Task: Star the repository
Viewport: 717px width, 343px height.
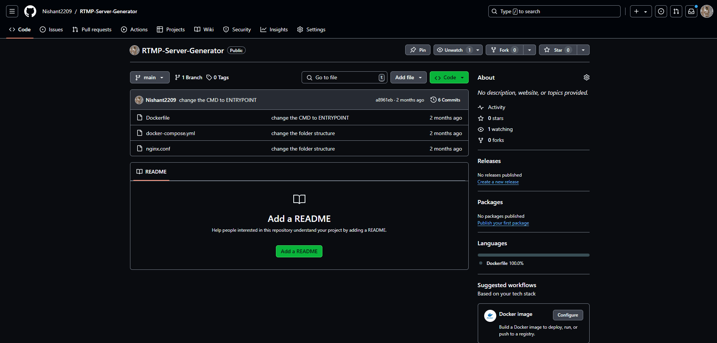Action: (558, 50)
